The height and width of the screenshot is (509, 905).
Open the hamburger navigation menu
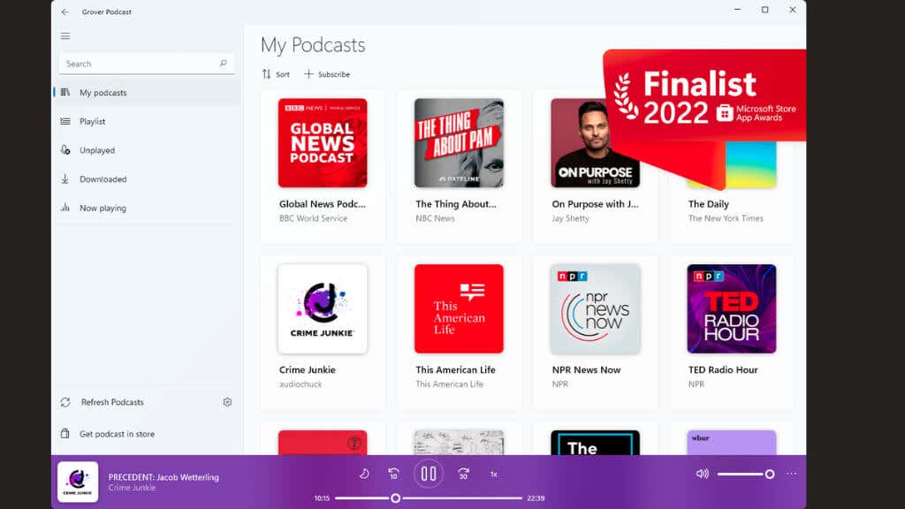[65, 35]
